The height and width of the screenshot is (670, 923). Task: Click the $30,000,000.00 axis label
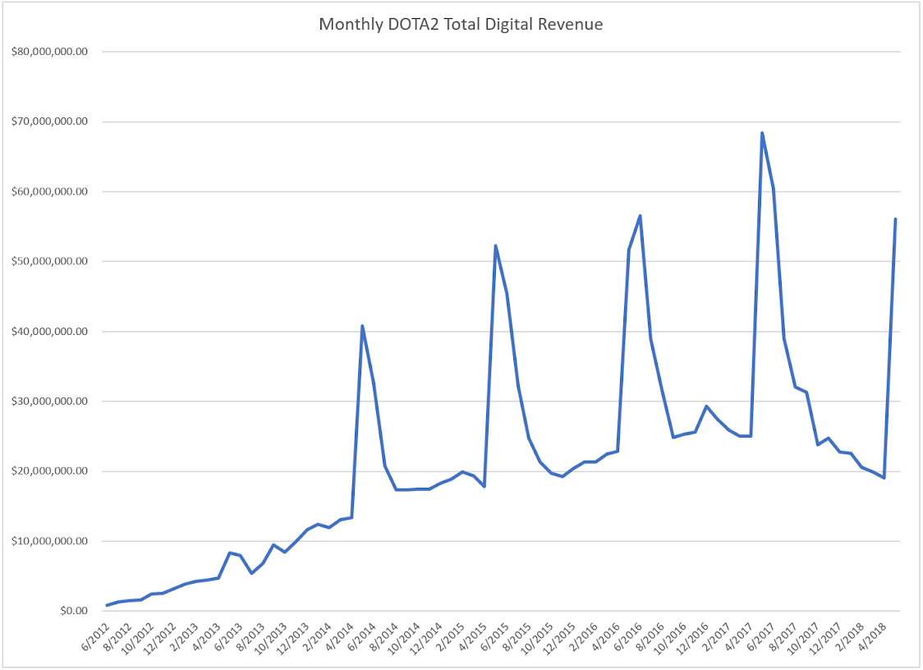(49, 402)
